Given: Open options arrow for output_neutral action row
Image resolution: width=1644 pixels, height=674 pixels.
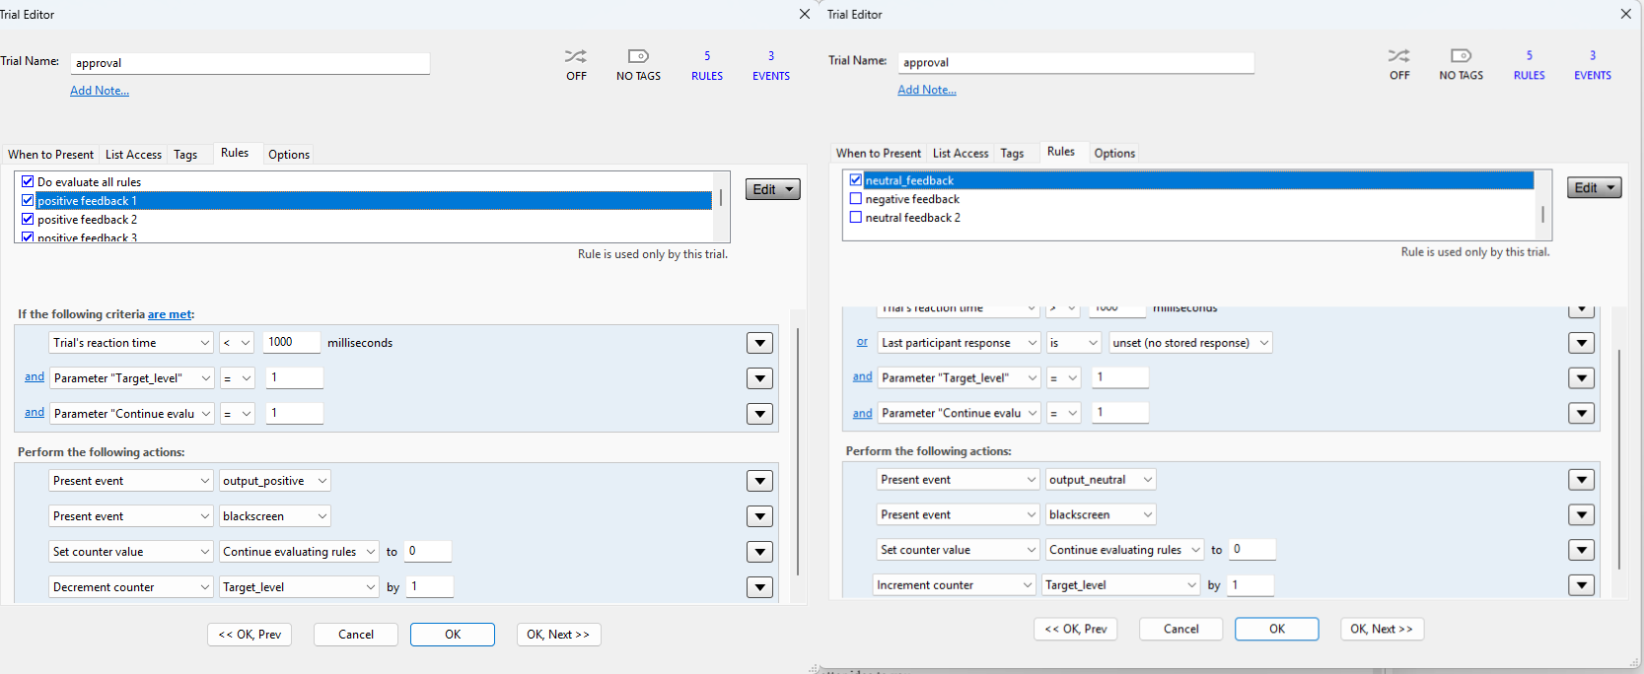Looking at the screenshot, I should (x=1581, y=480).
